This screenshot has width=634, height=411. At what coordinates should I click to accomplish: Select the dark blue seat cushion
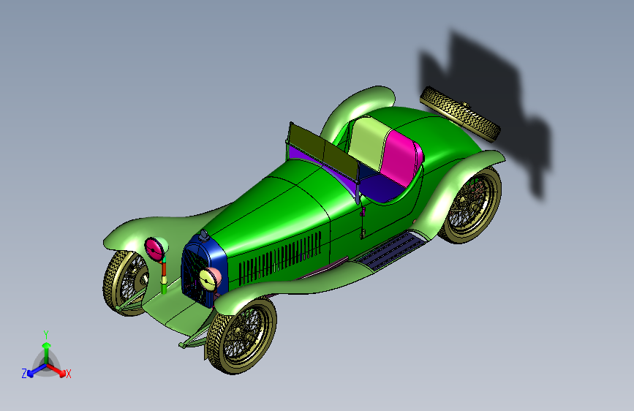point(382,188)
